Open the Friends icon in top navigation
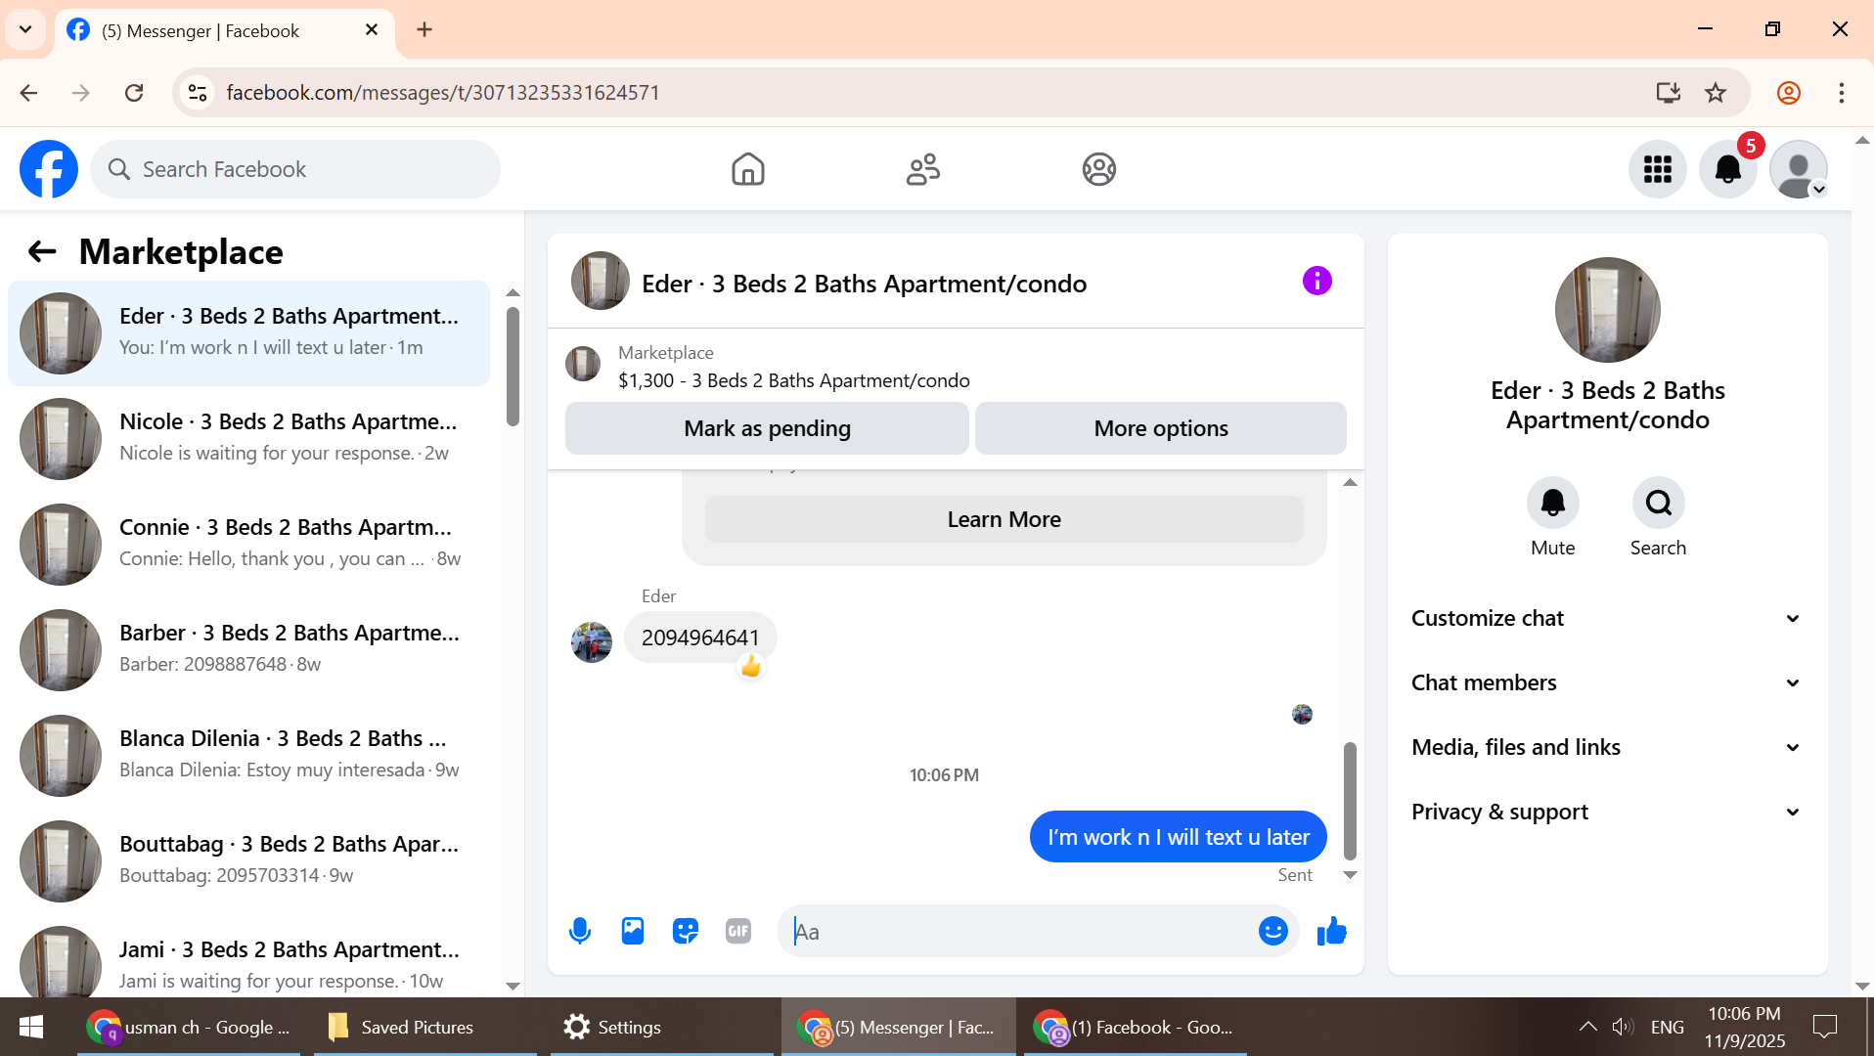 click(x=923, y=169)
